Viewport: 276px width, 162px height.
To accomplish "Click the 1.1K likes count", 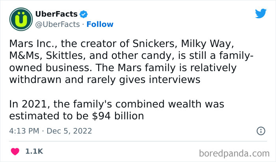I will point(34,151).
